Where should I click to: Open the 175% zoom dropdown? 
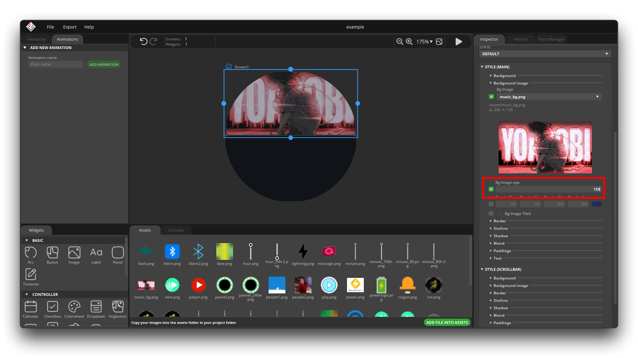point(425,42)
